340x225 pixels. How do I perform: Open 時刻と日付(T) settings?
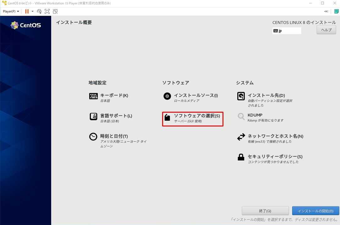click(114, 136)
